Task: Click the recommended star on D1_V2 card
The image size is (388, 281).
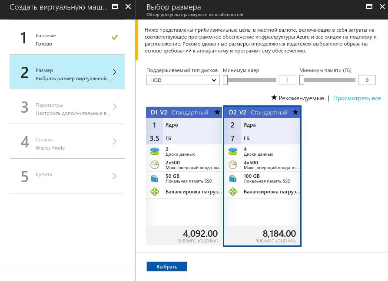Action: point(217,112)
